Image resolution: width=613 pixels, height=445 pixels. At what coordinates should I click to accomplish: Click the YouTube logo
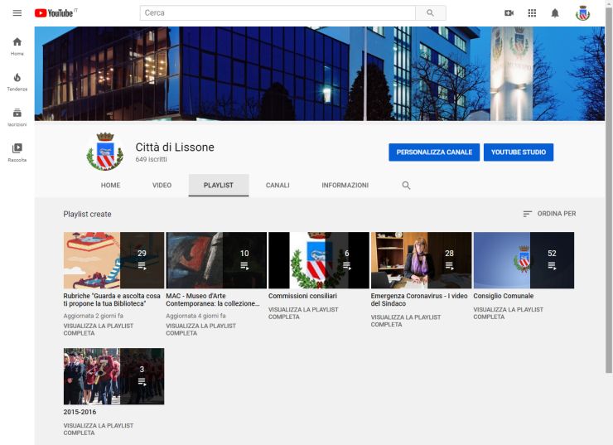pos(54,13)
